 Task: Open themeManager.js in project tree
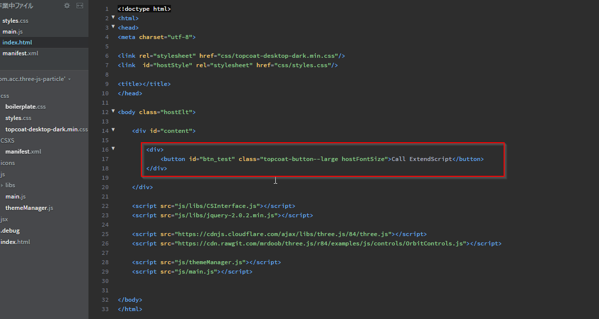pos(29,208)
